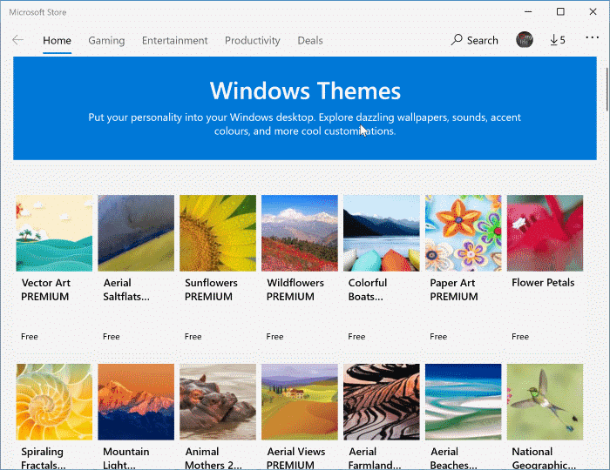Viewport: 610px width, 470px height.
Task: Select the Wildflowers PREMIUM theme image
Action: coord(300,233)
